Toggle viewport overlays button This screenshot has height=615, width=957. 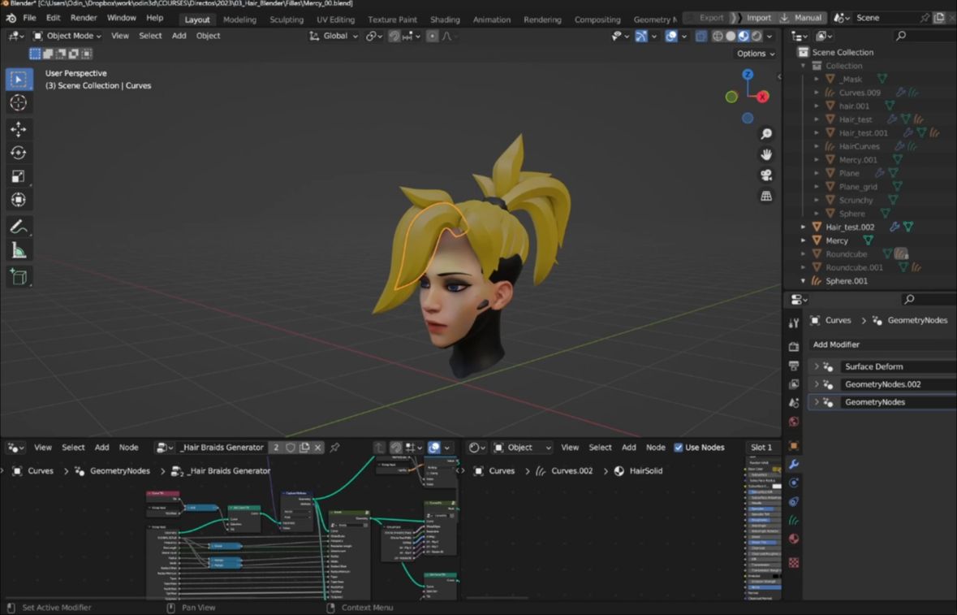(x=670, y=36)
